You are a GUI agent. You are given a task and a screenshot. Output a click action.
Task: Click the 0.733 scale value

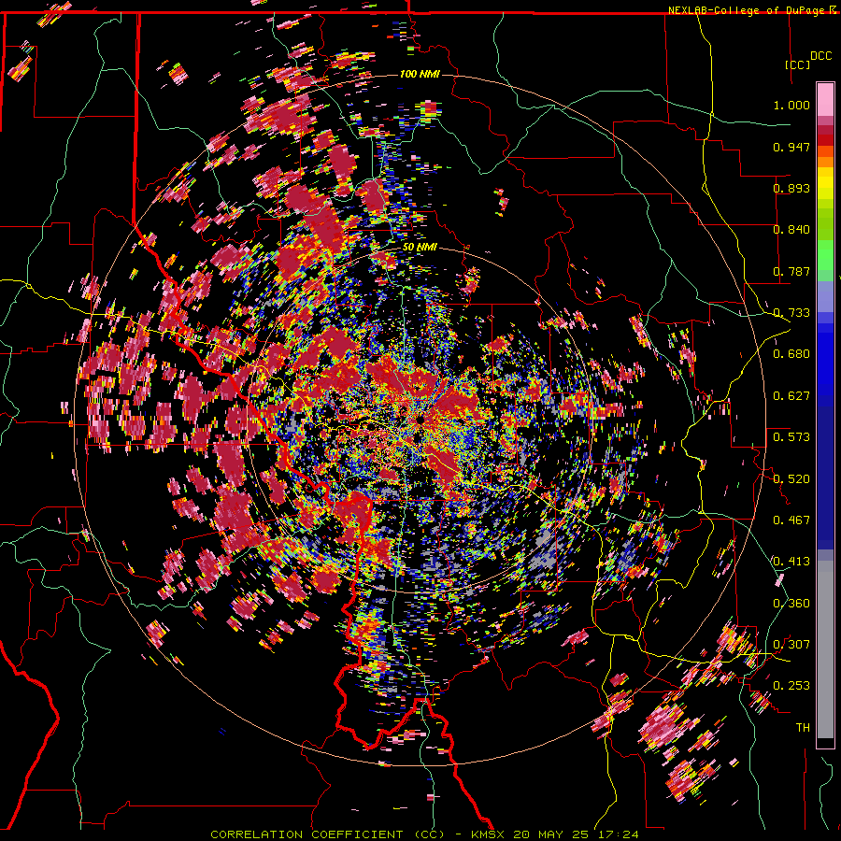[x=791, y=313]
